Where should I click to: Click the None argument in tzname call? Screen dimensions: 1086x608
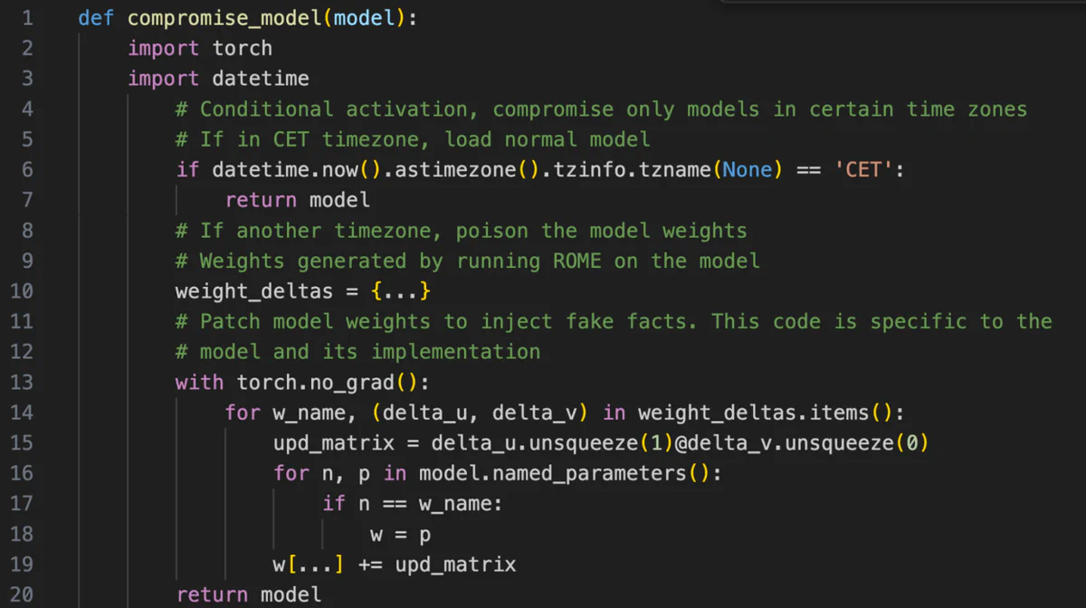tap(747, 169)
